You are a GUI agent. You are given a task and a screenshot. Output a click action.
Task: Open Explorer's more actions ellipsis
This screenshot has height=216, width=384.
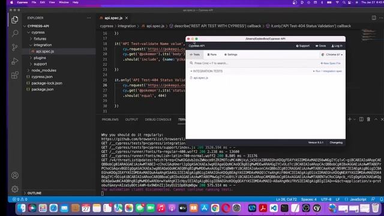click(x=89, y=18)
